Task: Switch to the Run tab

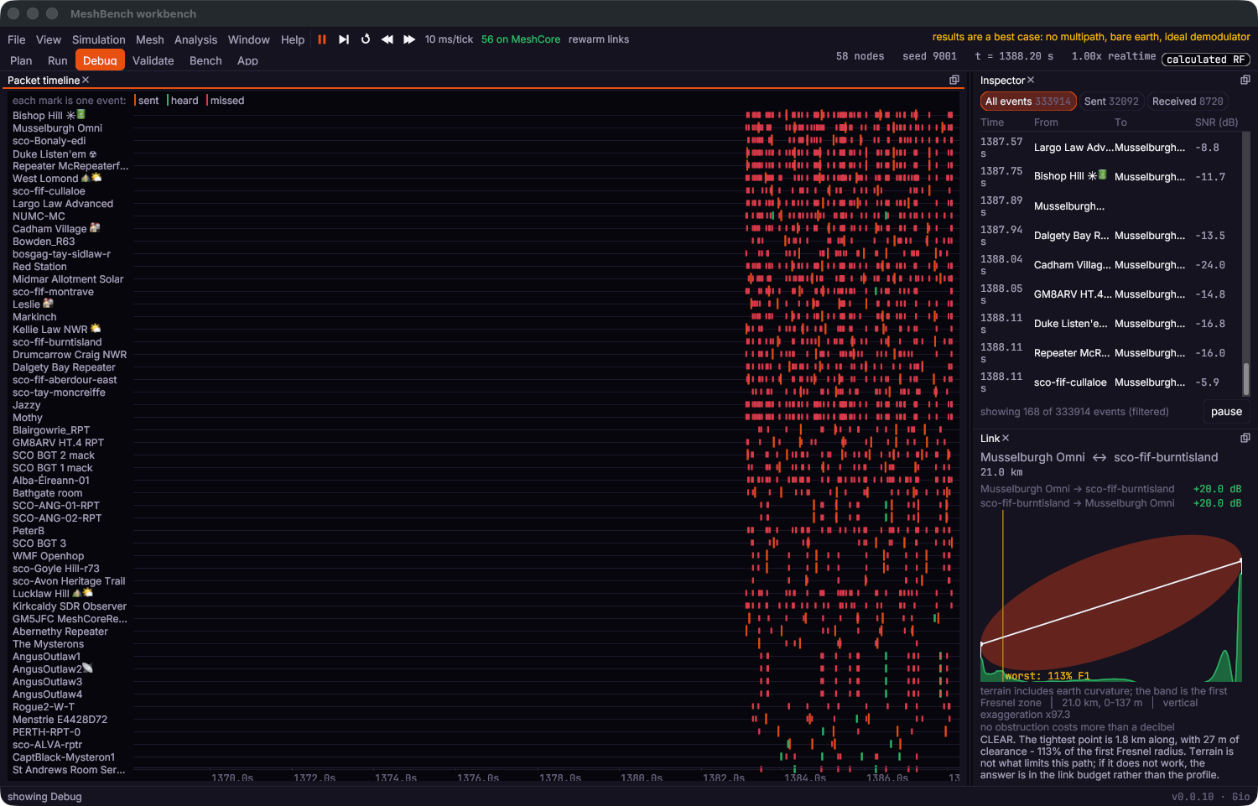Action: click(x=58, y=60)
